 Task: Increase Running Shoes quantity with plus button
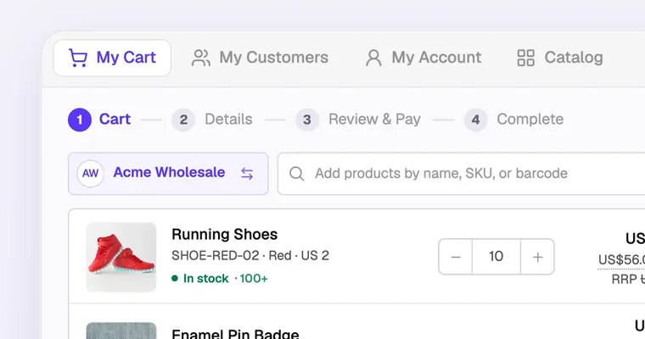(x=537, y=257)
